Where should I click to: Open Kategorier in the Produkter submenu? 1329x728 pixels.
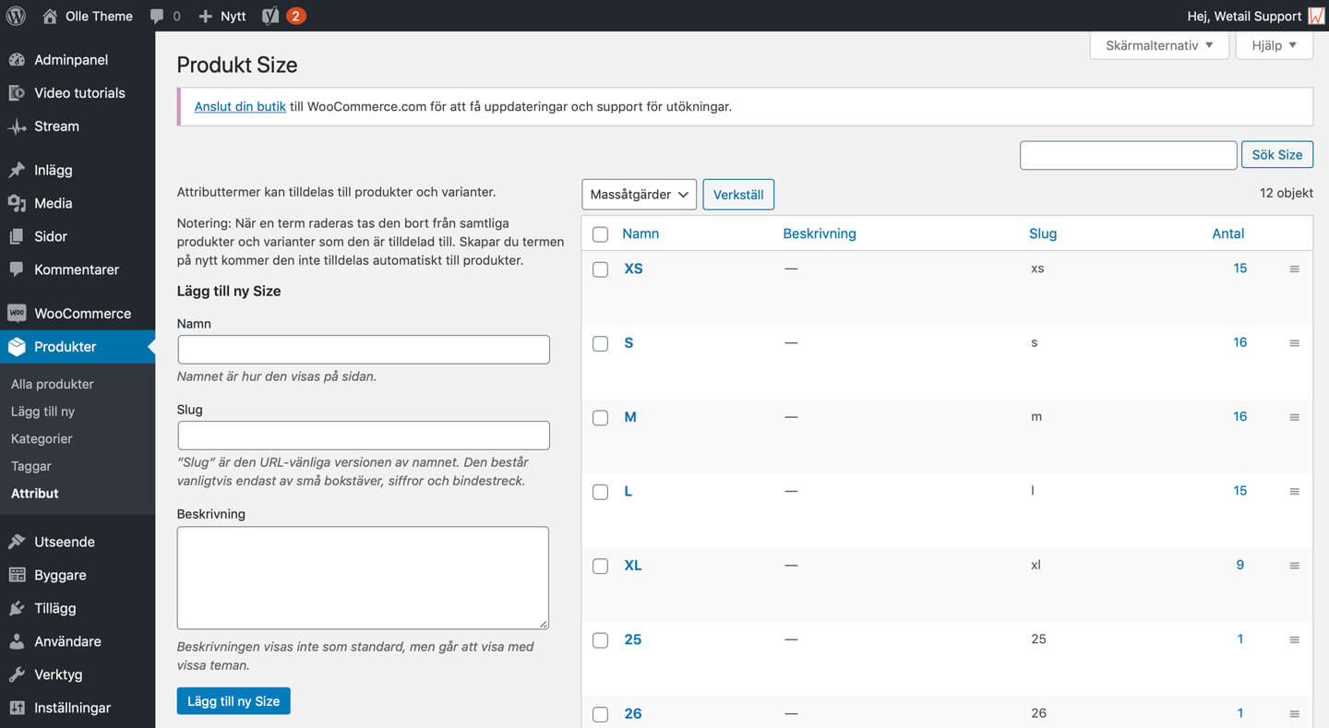click(x=42, y=438)
